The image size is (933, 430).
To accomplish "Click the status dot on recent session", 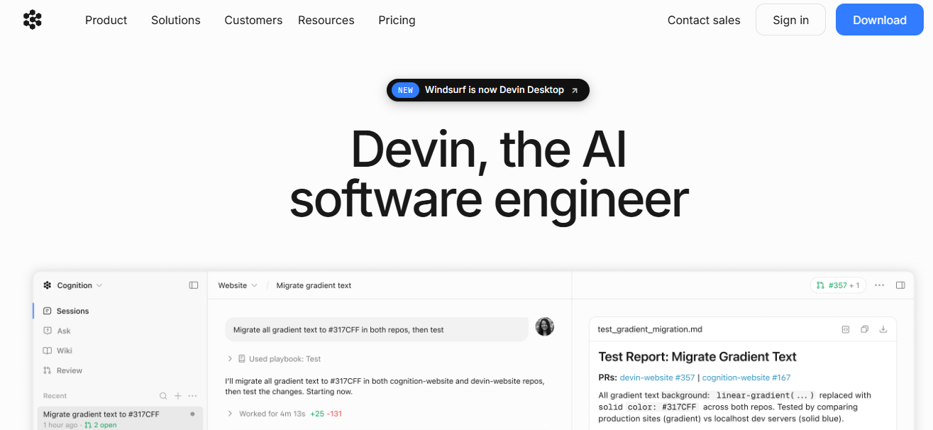I will pos(192,414).
